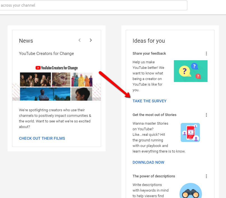The height and width of the screenshot is (198, 226).
Task: Click CHECK OUT THEIR FILMS link
Action: (42, 138)
